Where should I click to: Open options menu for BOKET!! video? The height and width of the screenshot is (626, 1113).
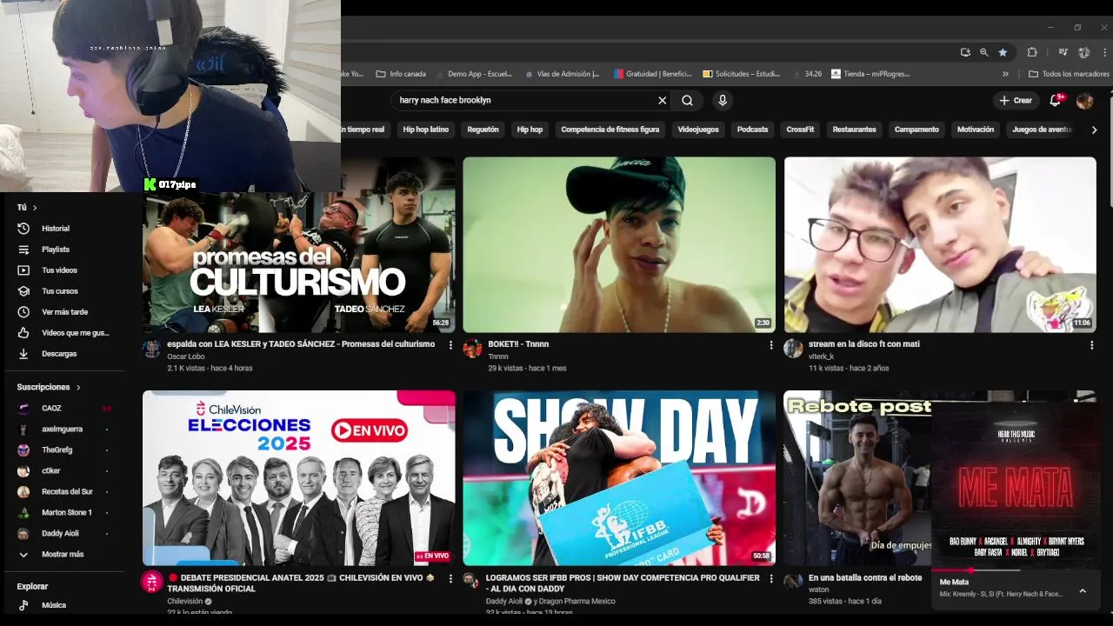click(x=770, y=345)
